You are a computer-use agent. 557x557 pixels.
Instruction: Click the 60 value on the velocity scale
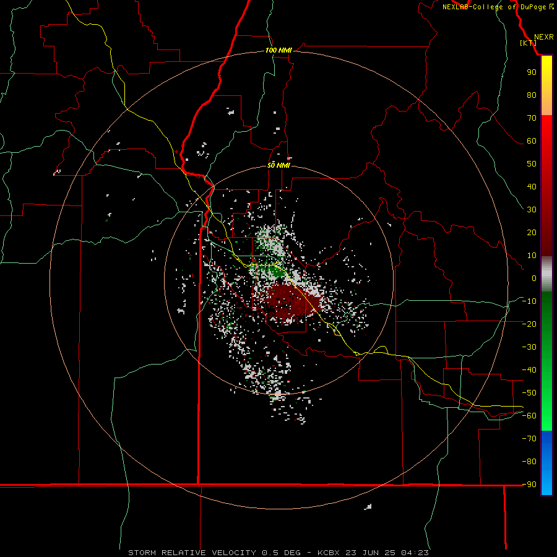click(x=532, y=141)
